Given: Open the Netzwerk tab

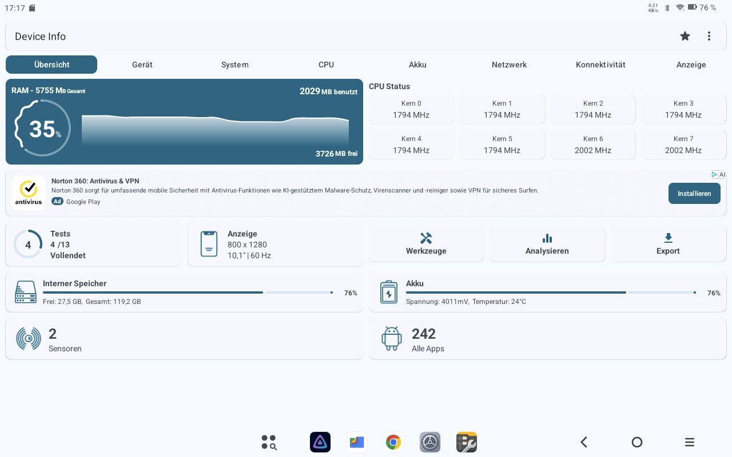Looking at the screenshot, I should point(510,65).
